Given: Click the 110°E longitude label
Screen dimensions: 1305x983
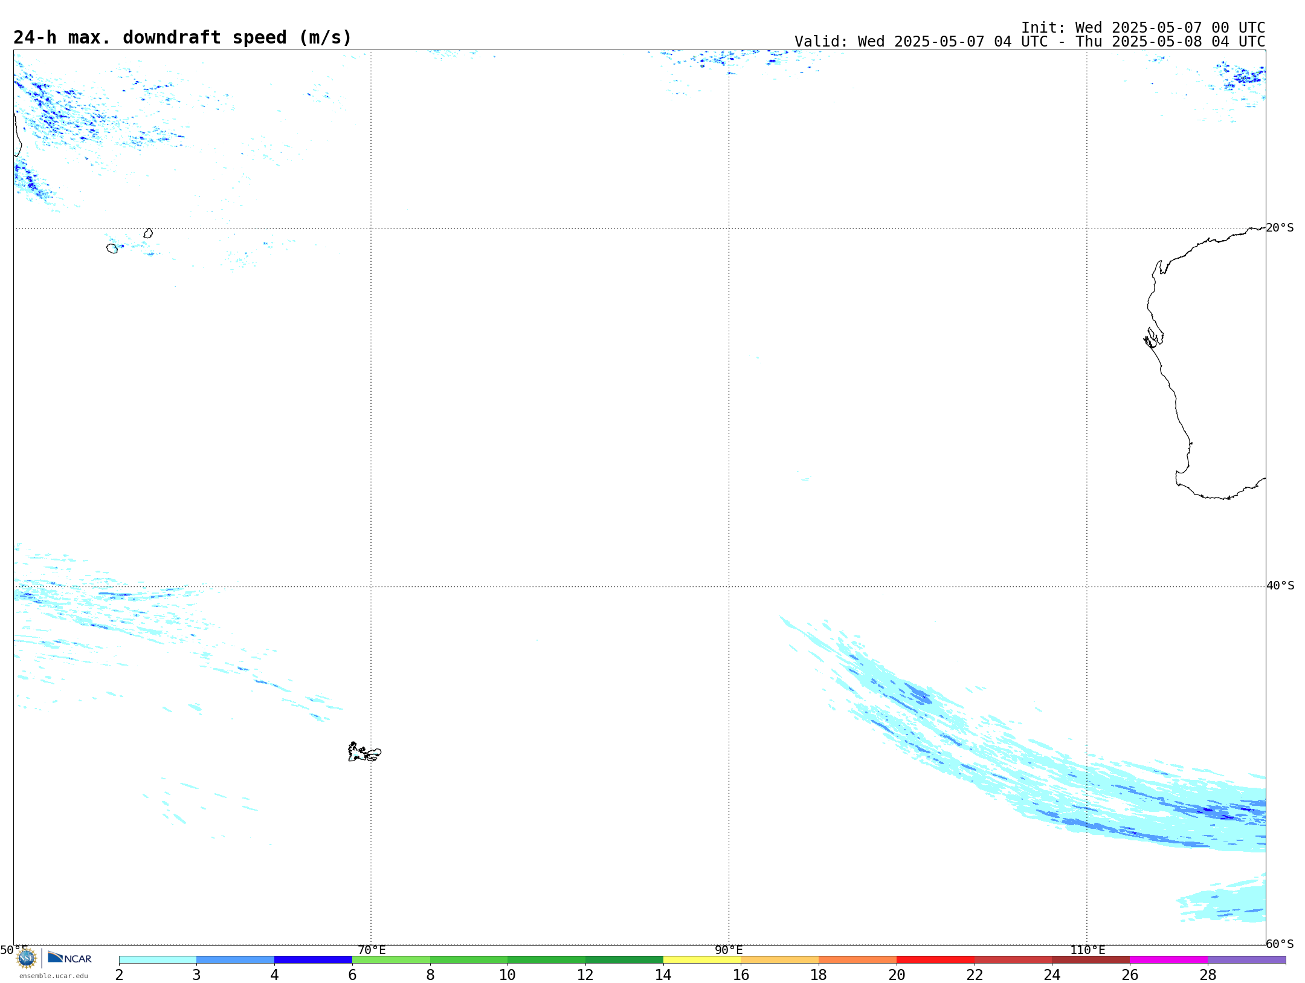Looking at the screenshot, I should tap(1087, 950).
